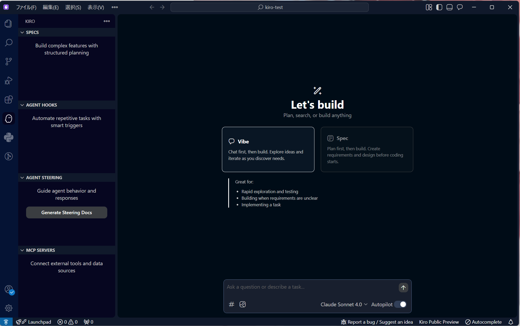
Task: Toggle the Autopilot switch
Action: coord(400,304)
